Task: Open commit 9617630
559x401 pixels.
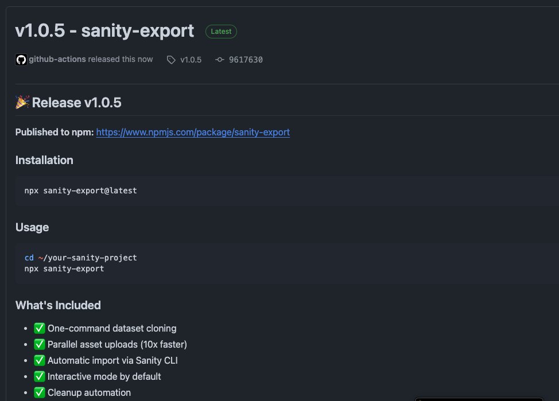Action: coord(246,60)
